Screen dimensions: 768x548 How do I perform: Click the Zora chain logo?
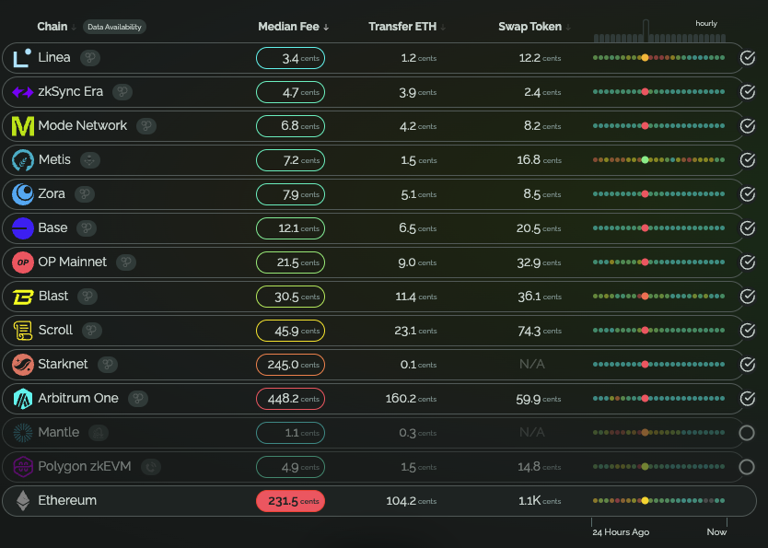point(22,194)
